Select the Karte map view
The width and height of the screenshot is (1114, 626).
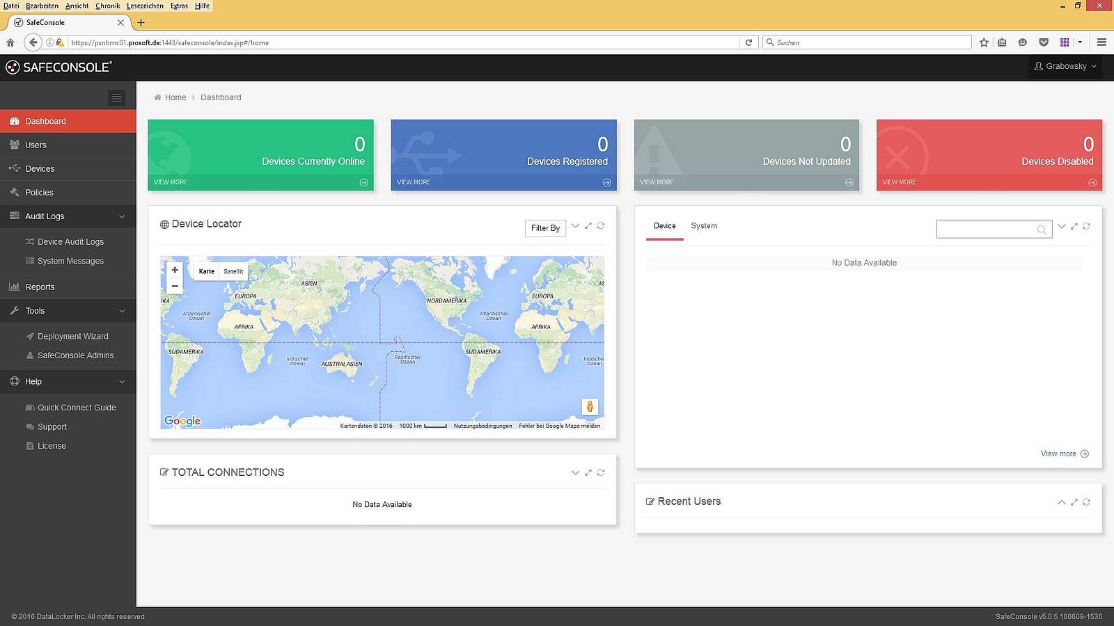[x=207, y=271]
